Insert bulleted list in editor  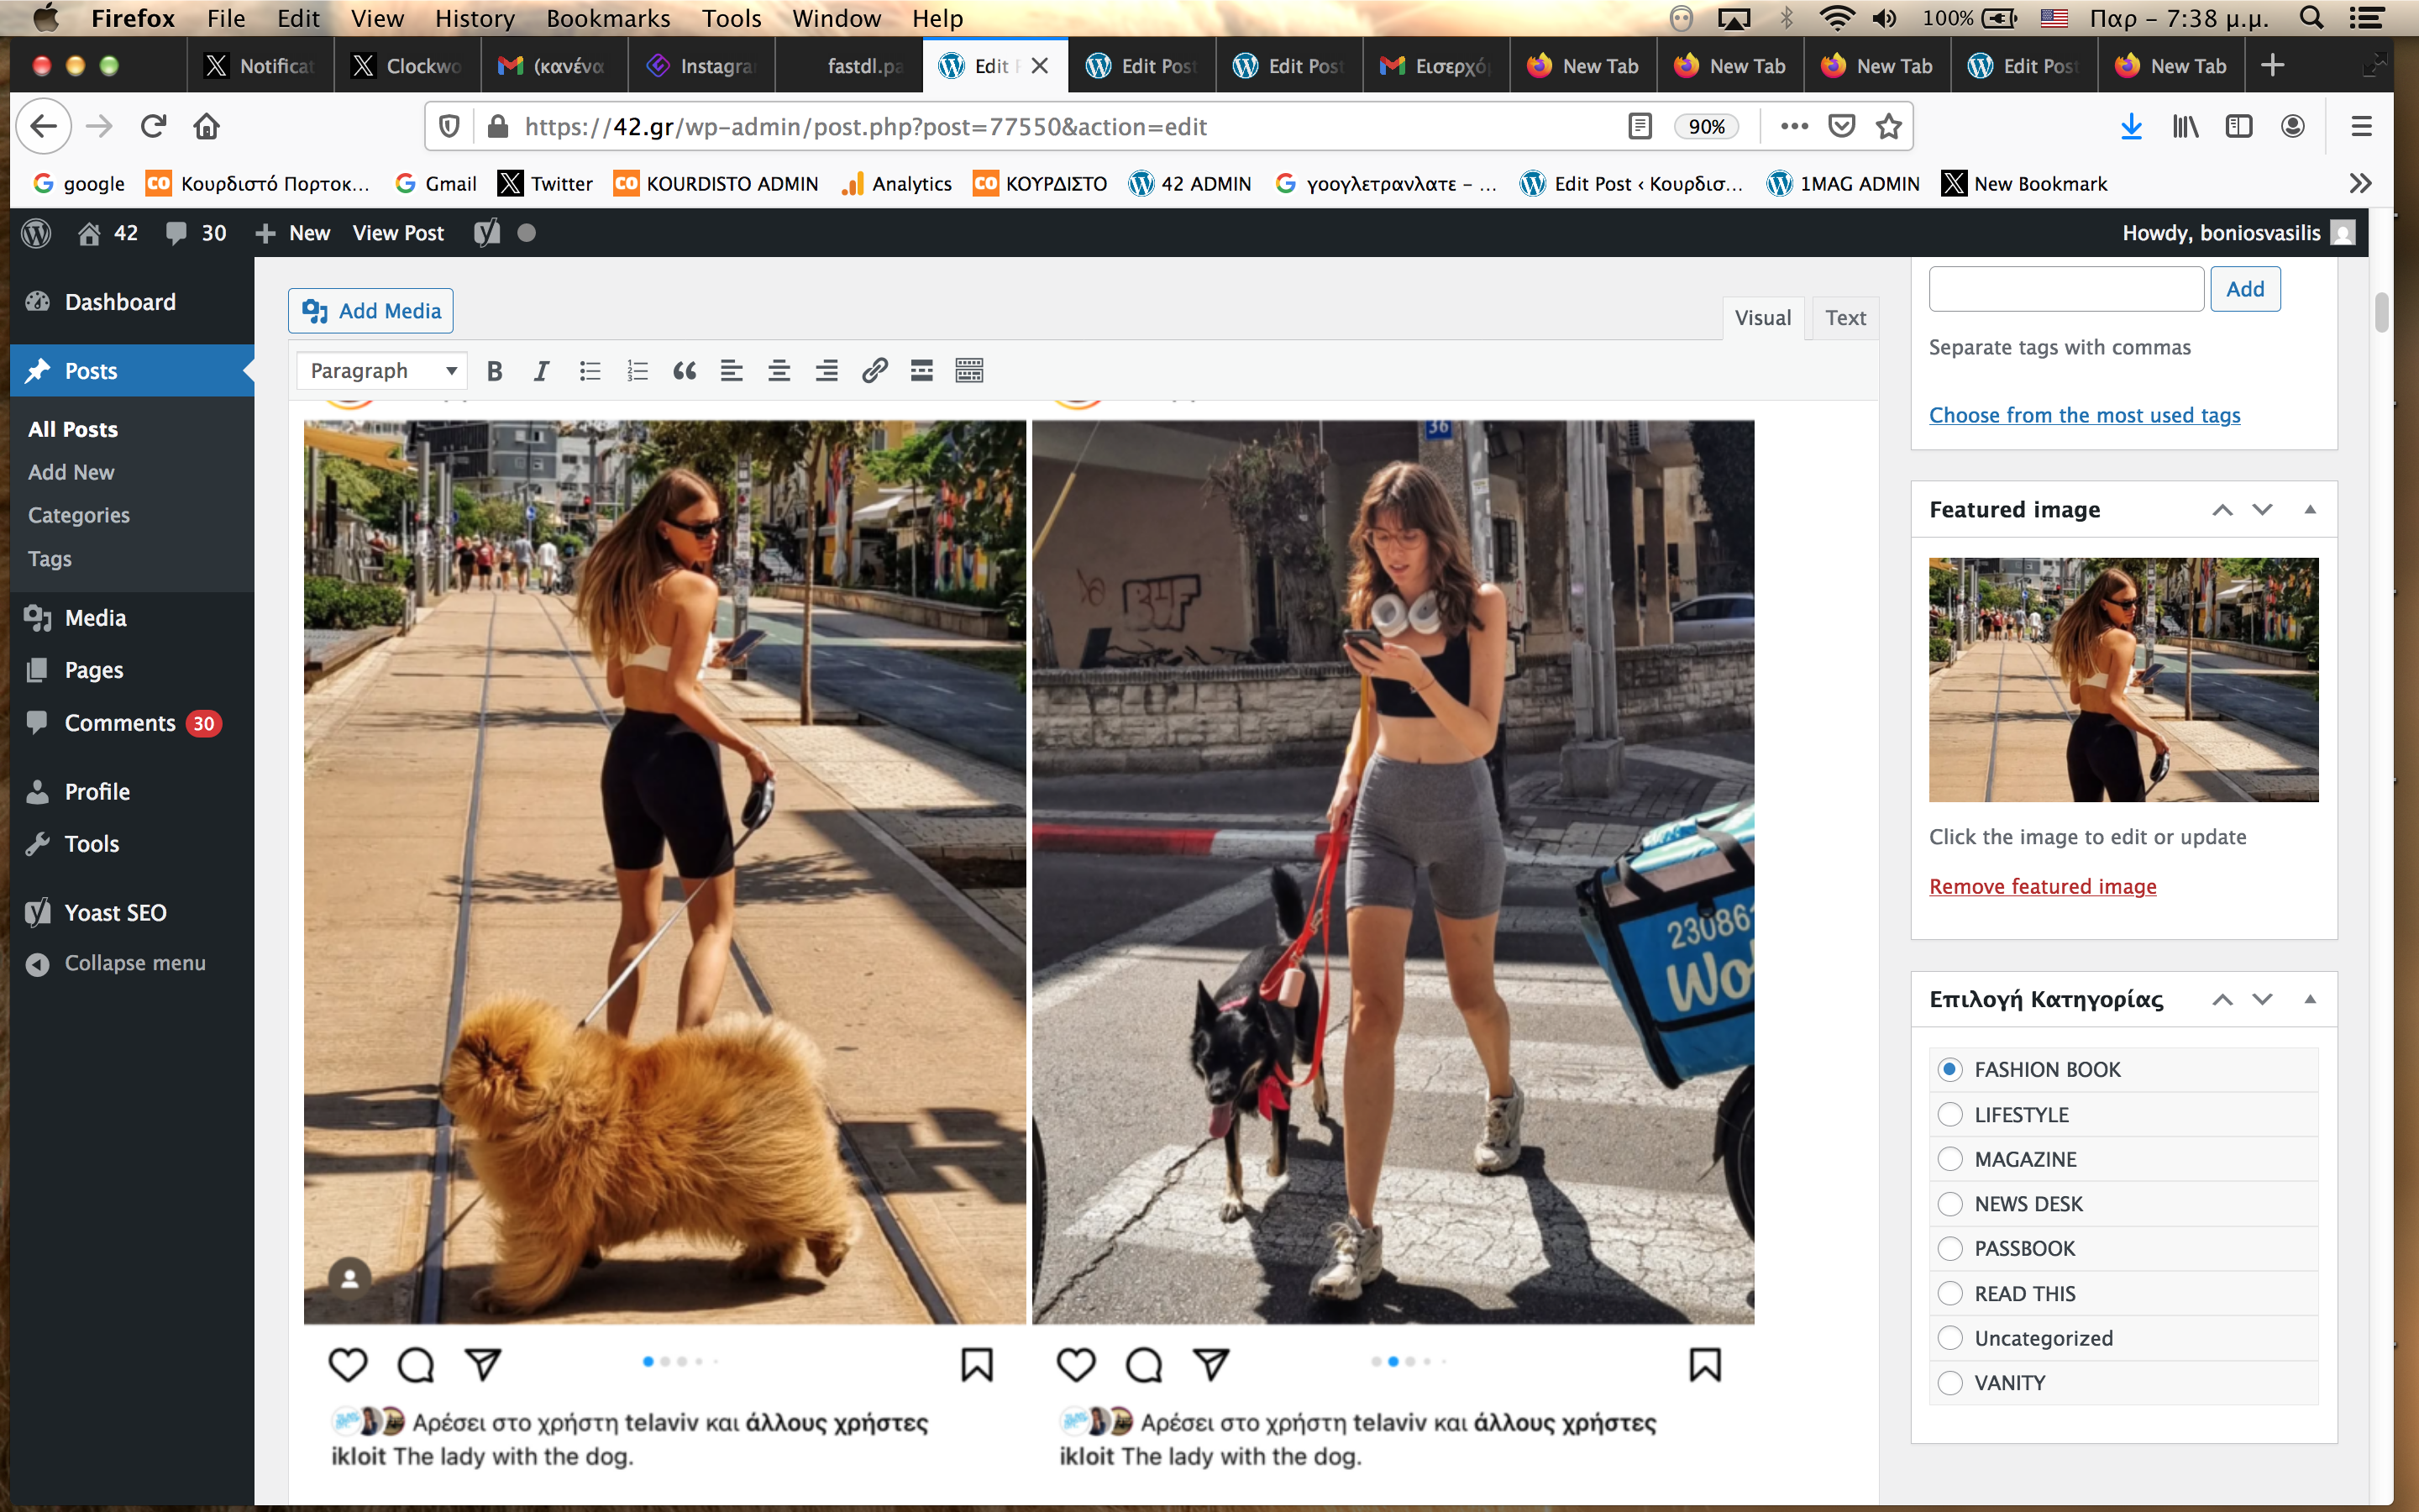[x=590, y=371]
